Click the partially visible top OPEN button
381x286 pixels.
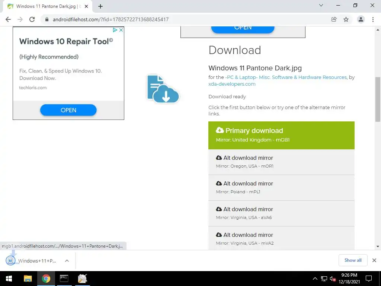tap(243, 29)
